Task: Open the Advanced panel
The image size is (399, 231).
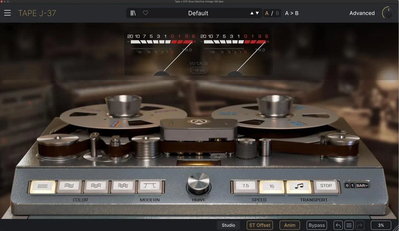Action: coord(362,13)
